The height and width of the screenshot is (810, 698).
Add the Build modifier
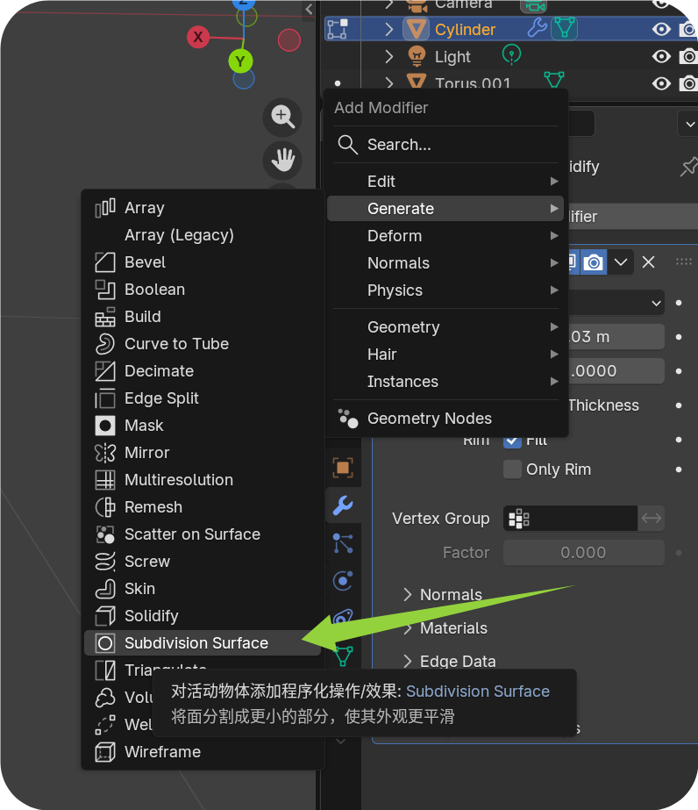click(x=202, y=317)
